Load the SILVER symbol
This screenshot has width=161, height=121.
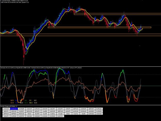(37, 114)
